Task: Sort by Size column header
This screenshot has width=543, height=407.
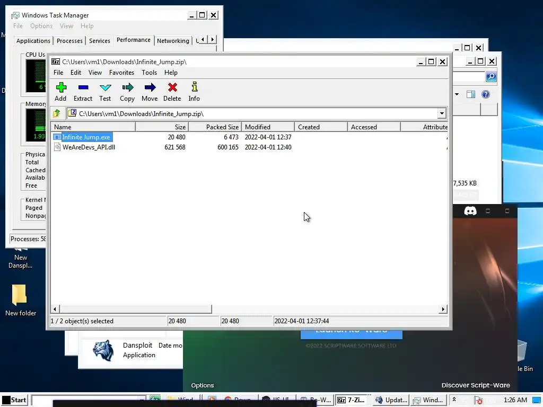Action: pos(162,127)
